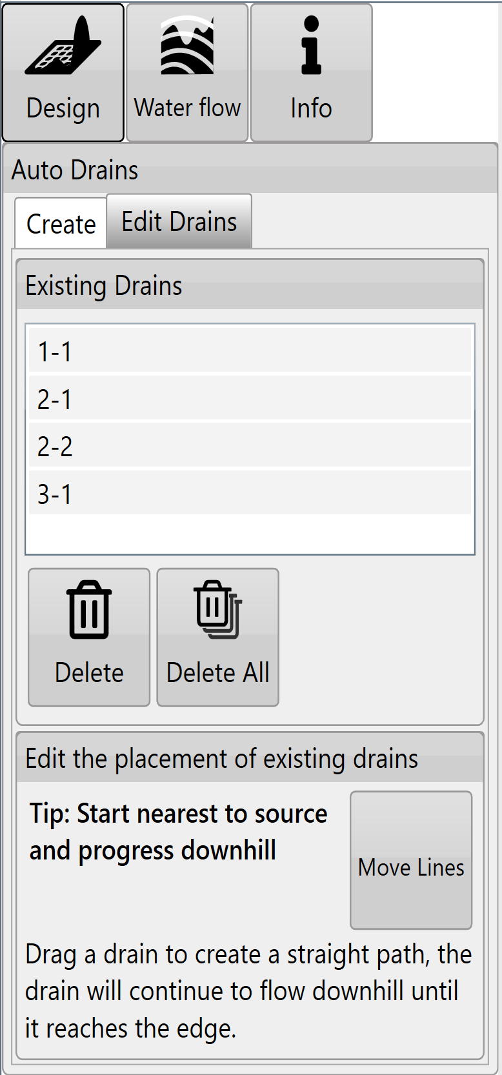Click the 'Water flow' text label
Screen dimensions: 502x1075
point(187,108)
